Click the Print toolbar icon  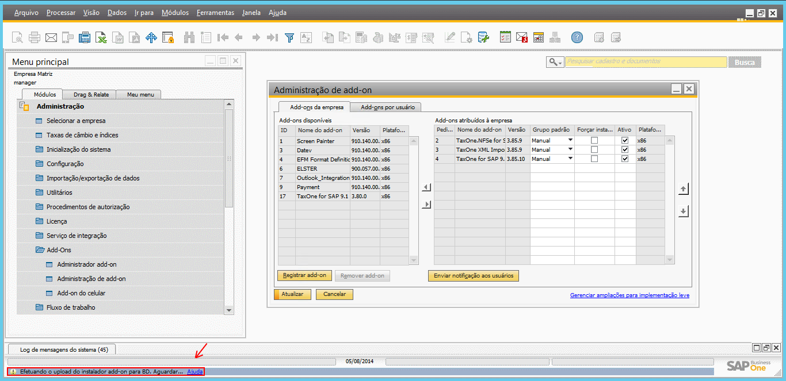tap(35, 38)
